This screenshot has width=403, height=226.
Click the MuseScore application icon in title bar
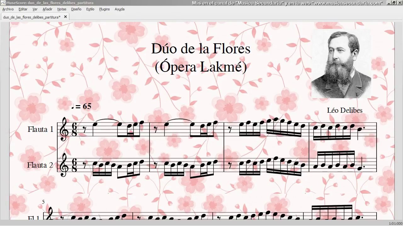click(3, 3)
